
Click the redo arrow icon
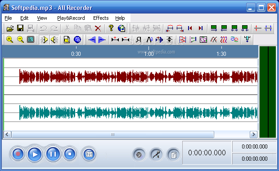click(54, 28)
